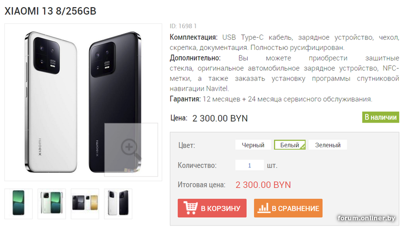
Task: Click the shopping cart icon in red button
Action: [190, 208]
